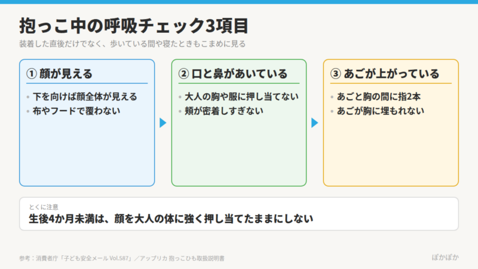The width and height of the screenshot is (478, 269).
Task: Click bullet 下を向けば顔全体が見える
Action: pos(85,97)
